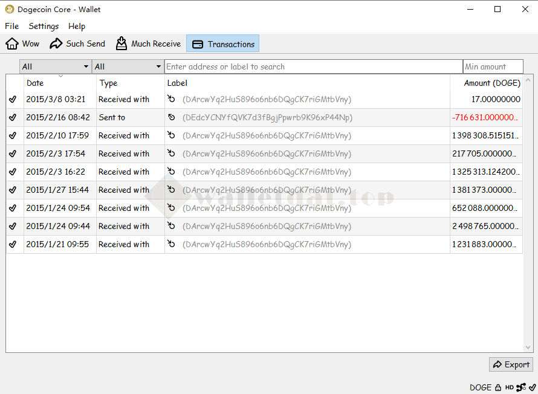Image resolution: width=538 pixels, height=394 pixels.
Task: Click the wallet encryption lock icon
Action: click(498, 387)
